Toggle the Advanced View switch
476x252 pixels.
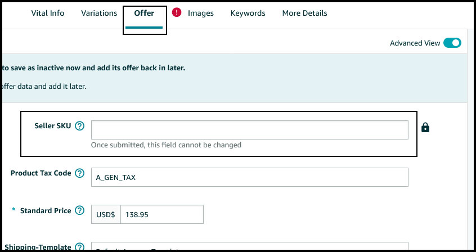pyautogui.click(x=452, y=43)
